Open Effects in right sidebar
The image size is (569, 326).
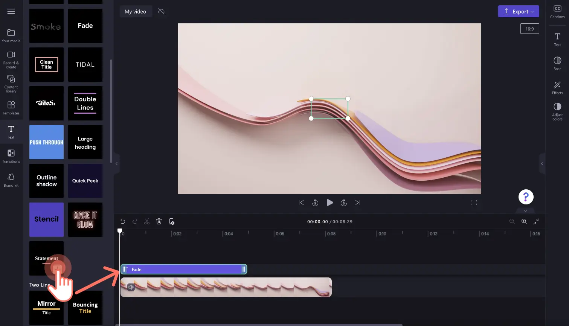click(x=557, y=87)
